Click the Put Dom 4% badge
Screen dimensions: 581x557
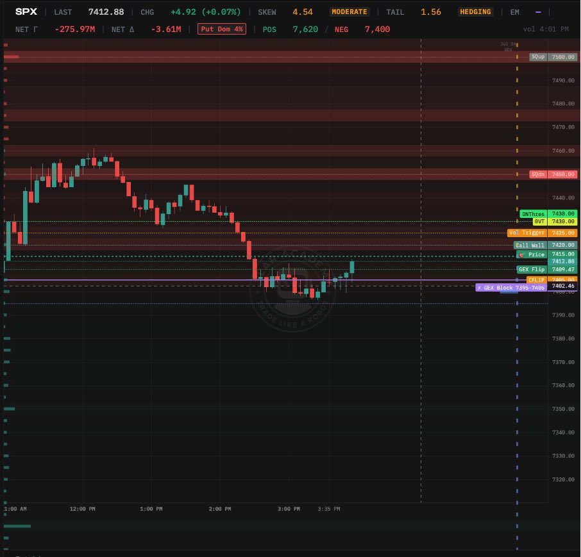click(222, 29)
